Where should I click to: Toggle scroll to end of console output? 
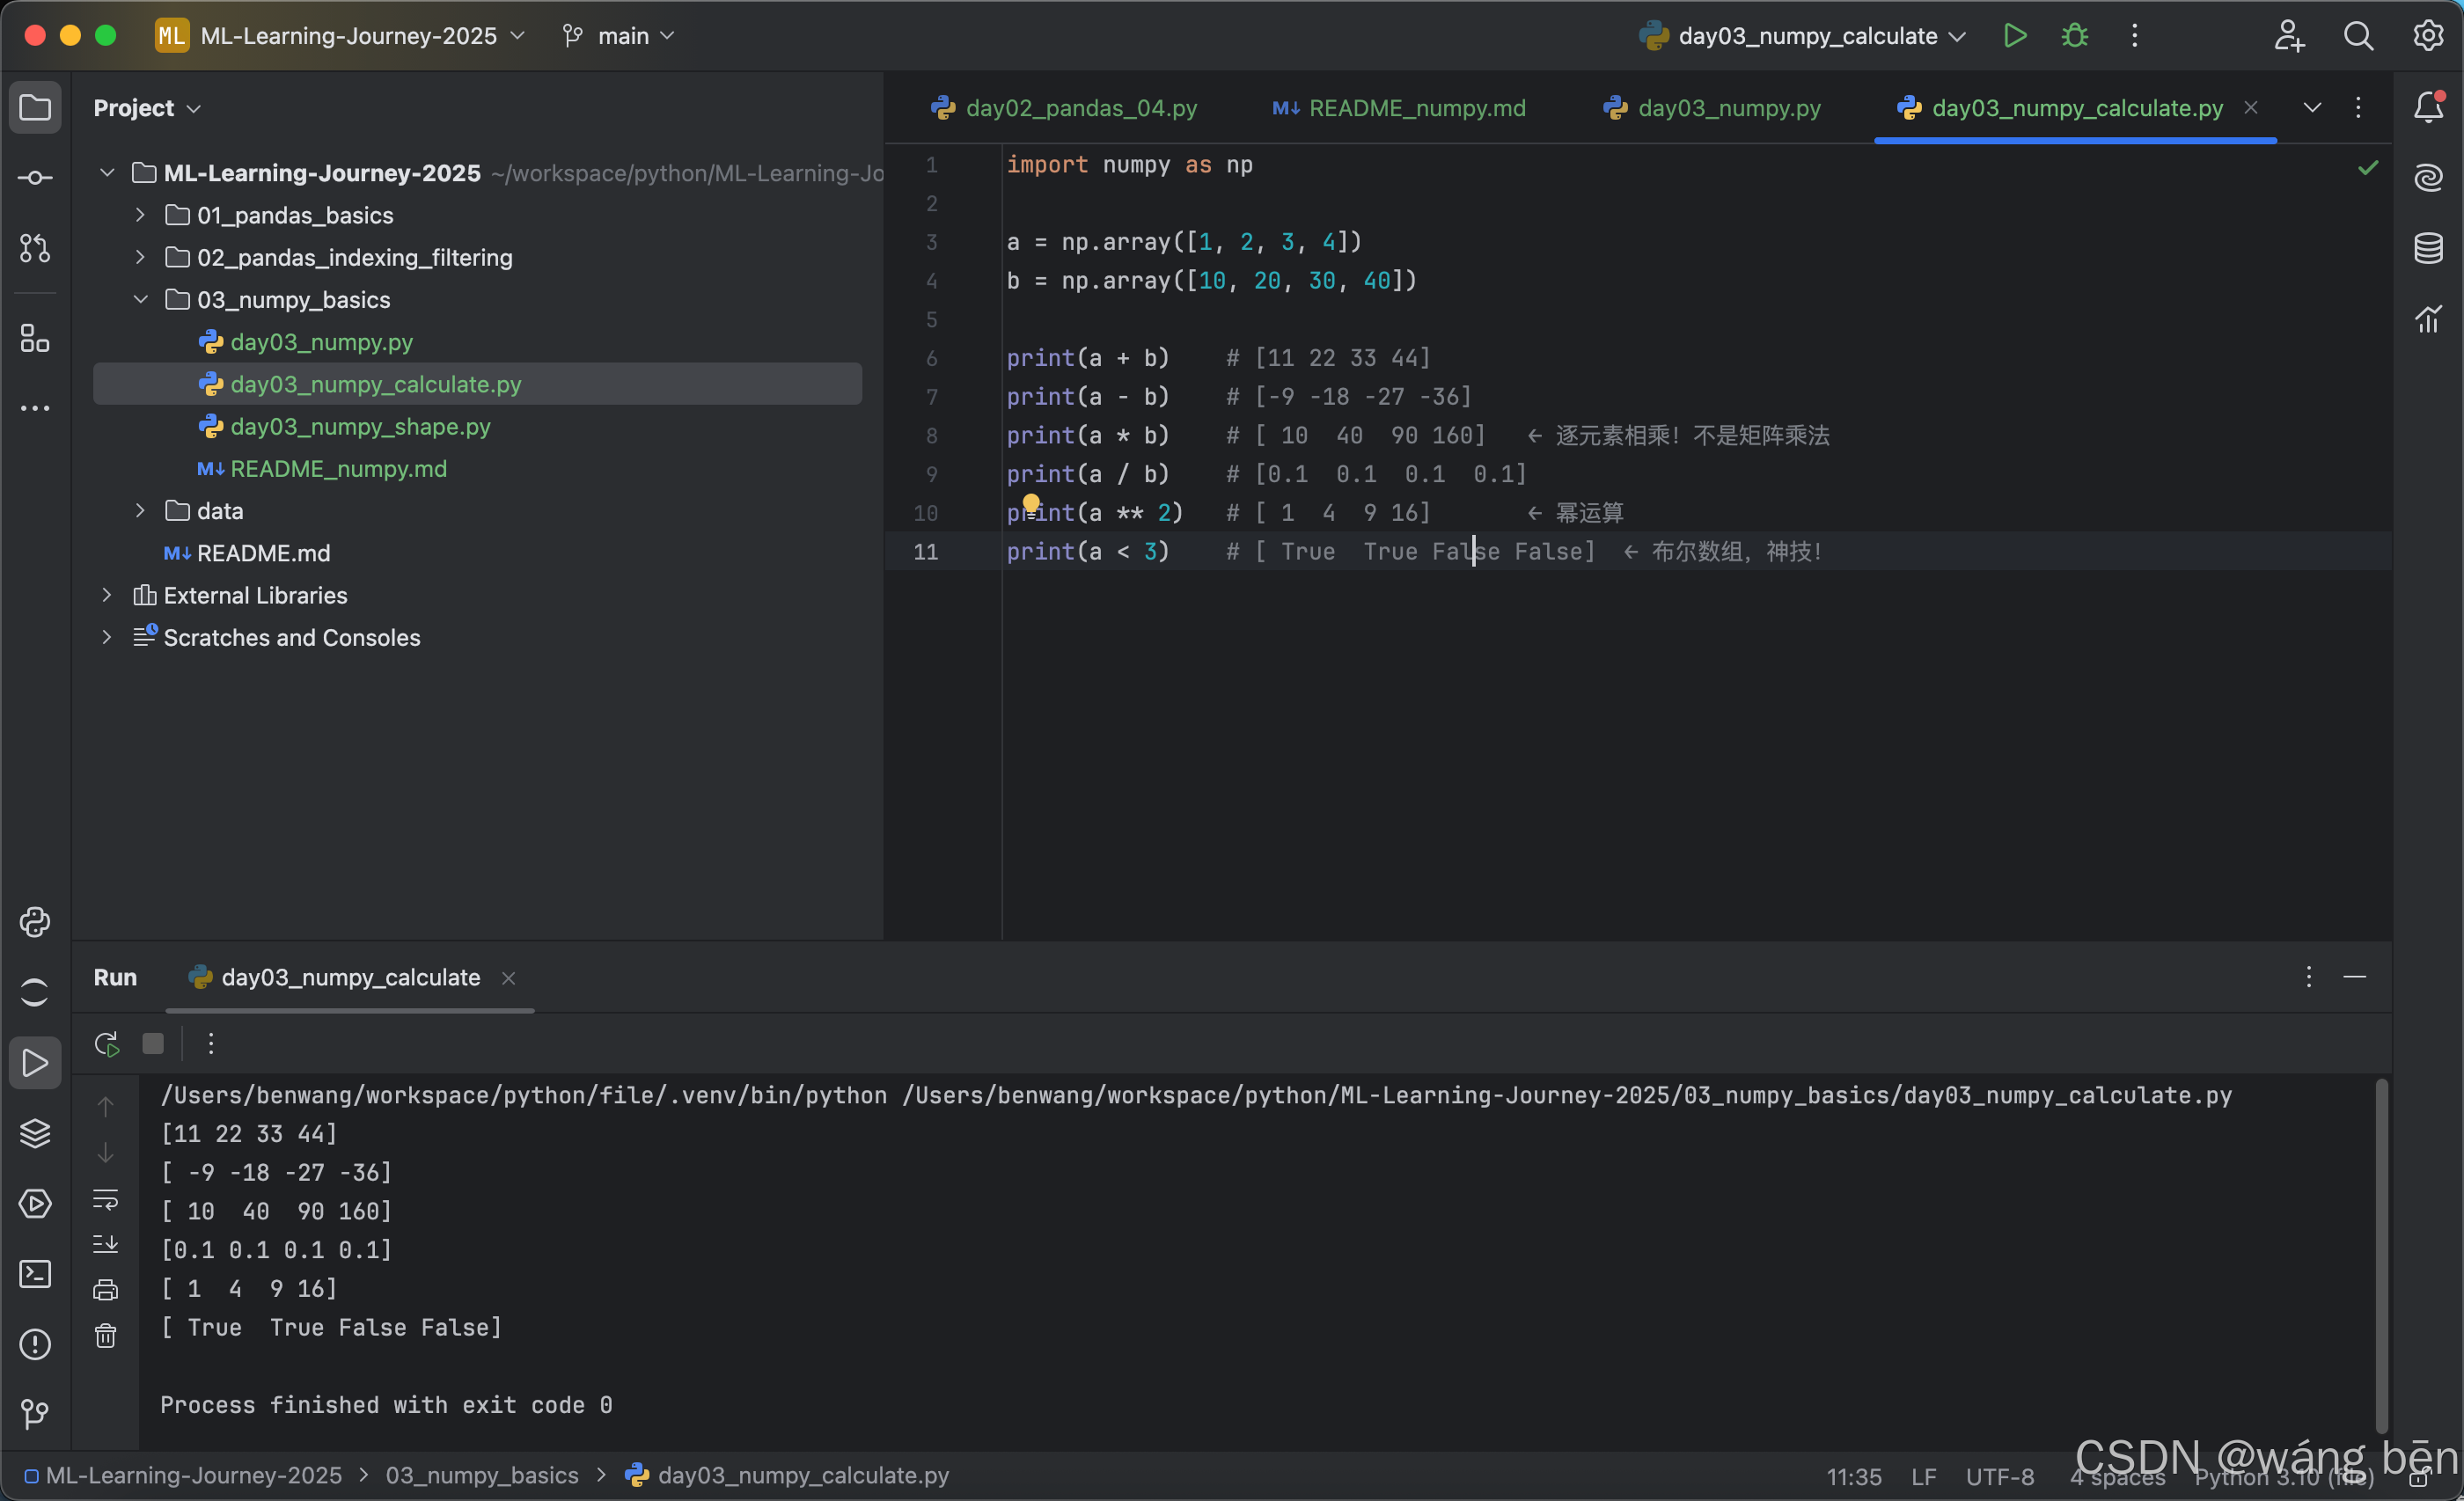[106, 1244]
